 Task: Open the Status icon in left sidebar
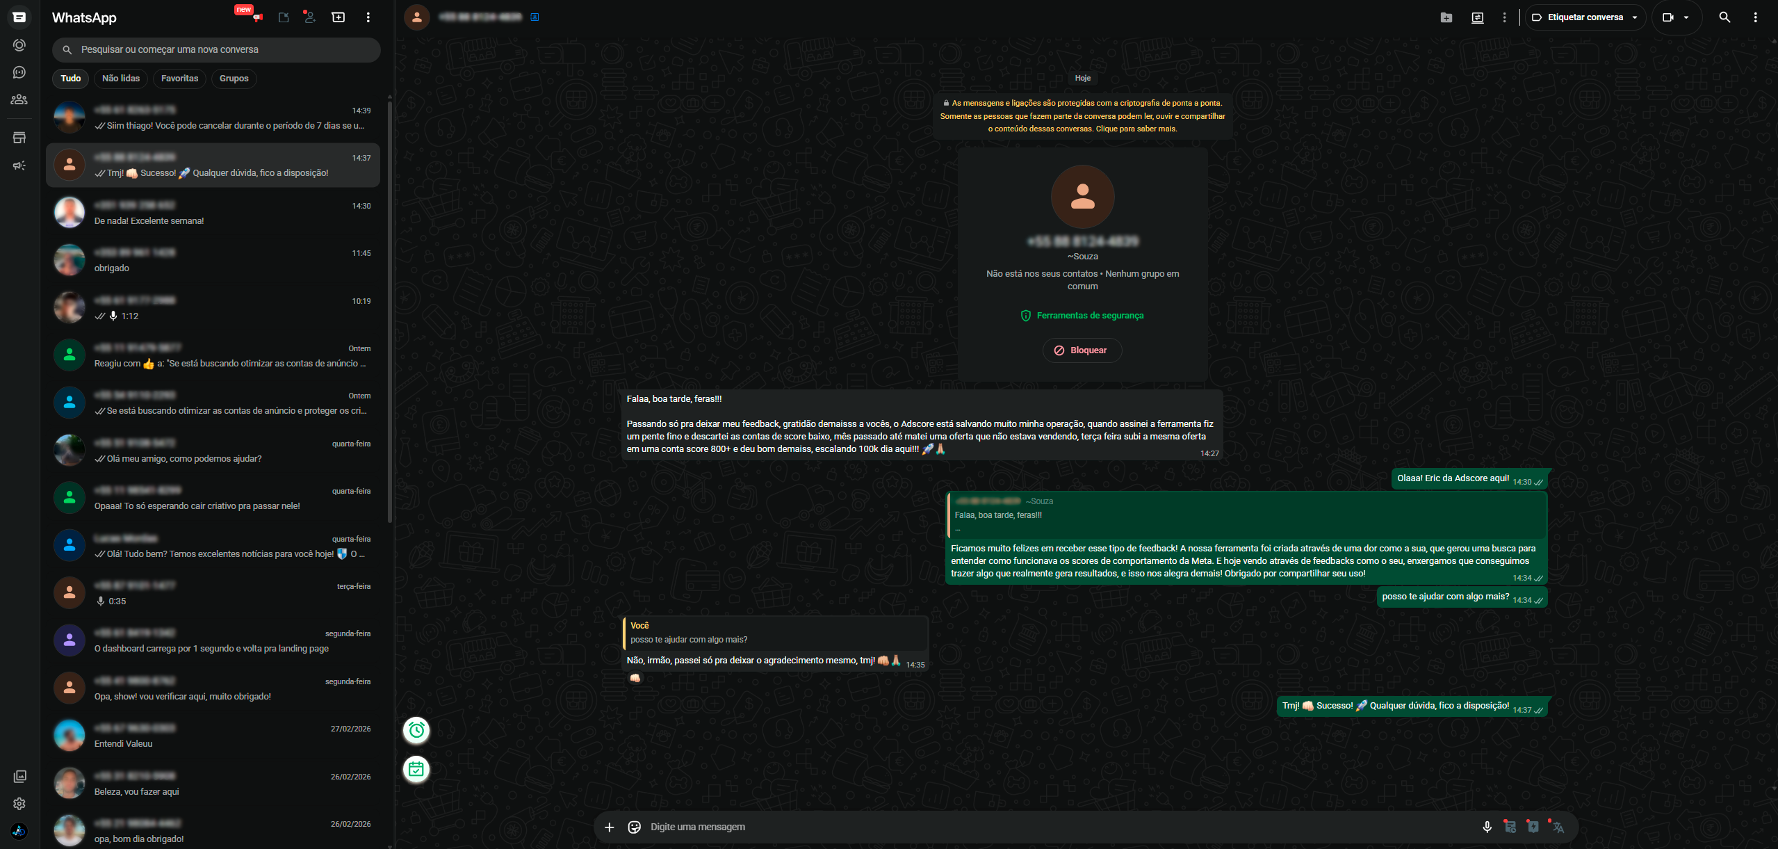coord(19,45)
